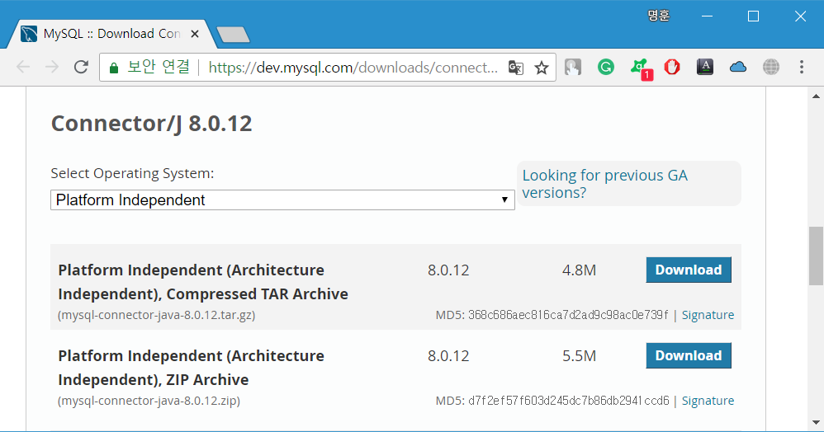
Task: Open the red stop-hand ad blocker extension
Action: [672, 68]
